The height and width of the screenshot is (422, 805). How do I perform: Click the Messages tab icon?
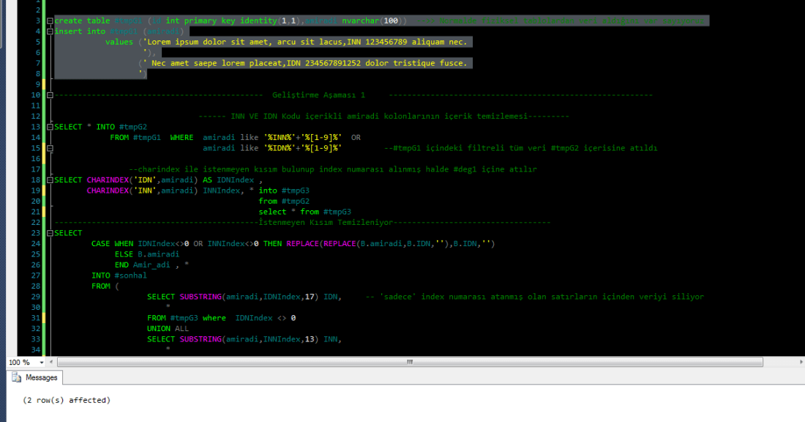(x=17, y=378)
